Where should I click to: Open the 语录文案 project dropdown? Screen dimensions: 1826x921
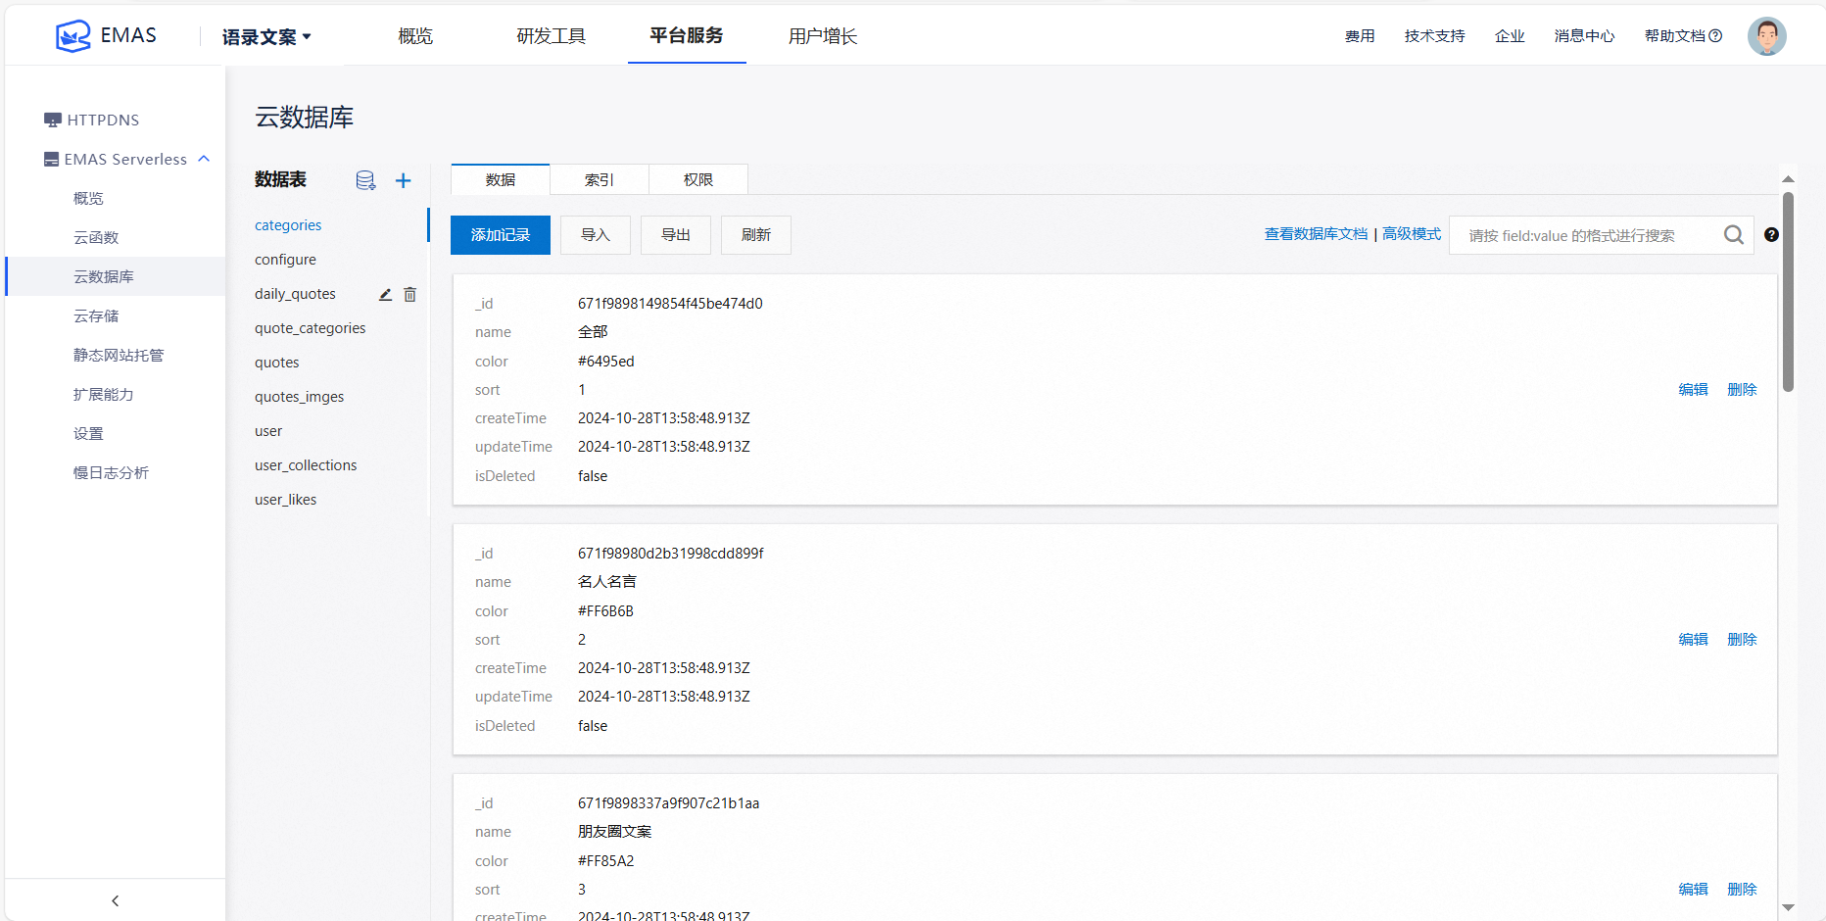click(x=266, y=37)
